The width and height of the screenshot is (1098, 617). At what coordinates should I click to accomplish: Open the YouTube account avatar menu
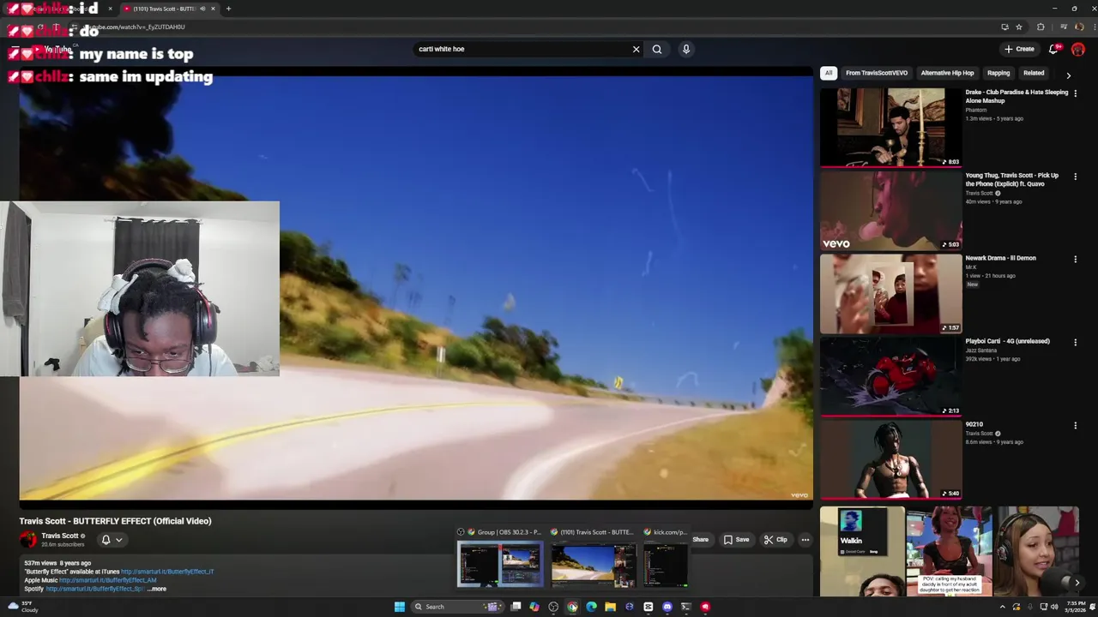pyautogui.click(x=1078, y=49)
